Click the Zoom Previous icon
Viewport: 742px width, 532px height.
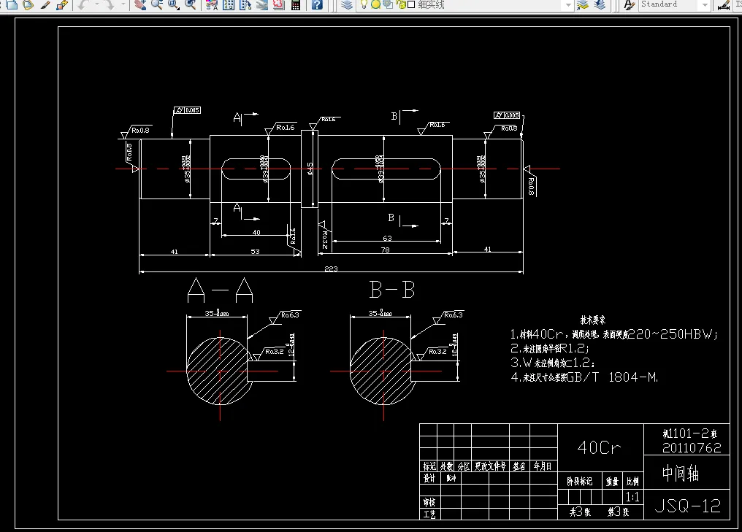point(191,4)
